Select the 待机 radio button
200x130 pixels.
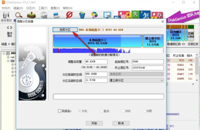pos(123,111)
